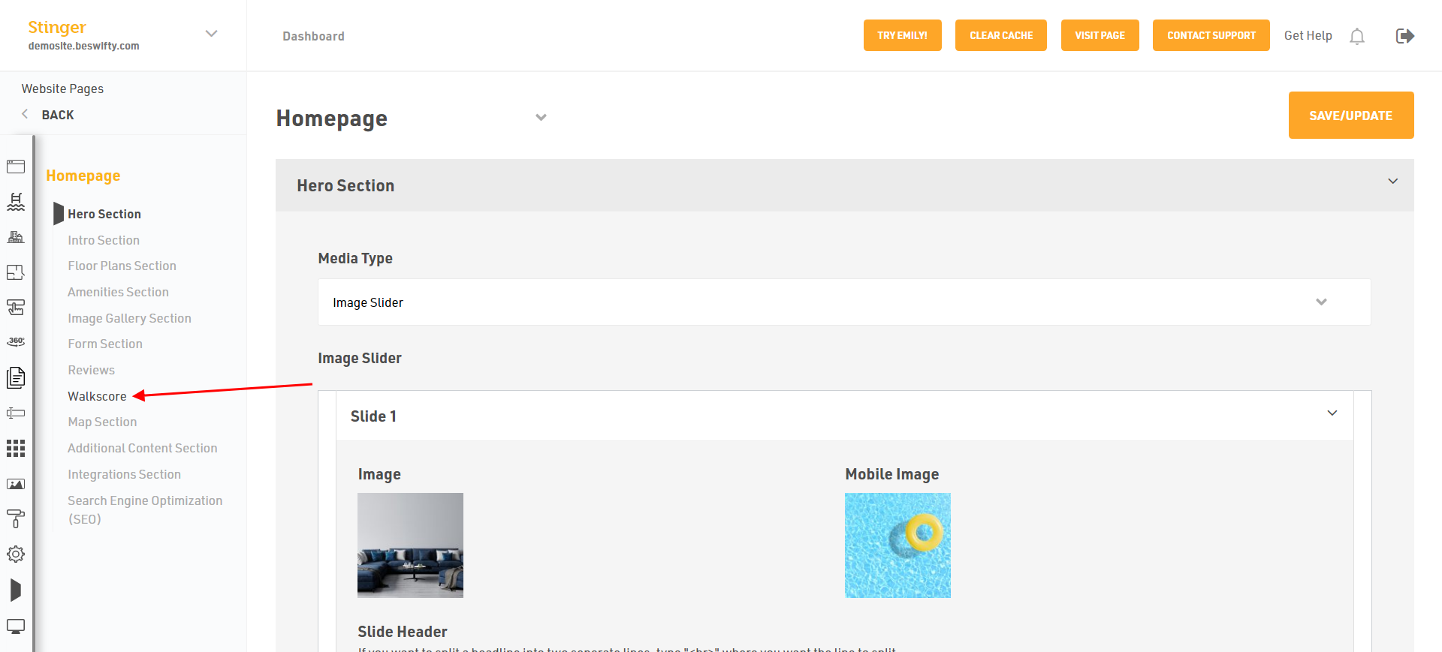Click the floor plans icon in sidebar
Image resolution: width=1442 pixels, height=652 pixels.
tap(16, 272)
